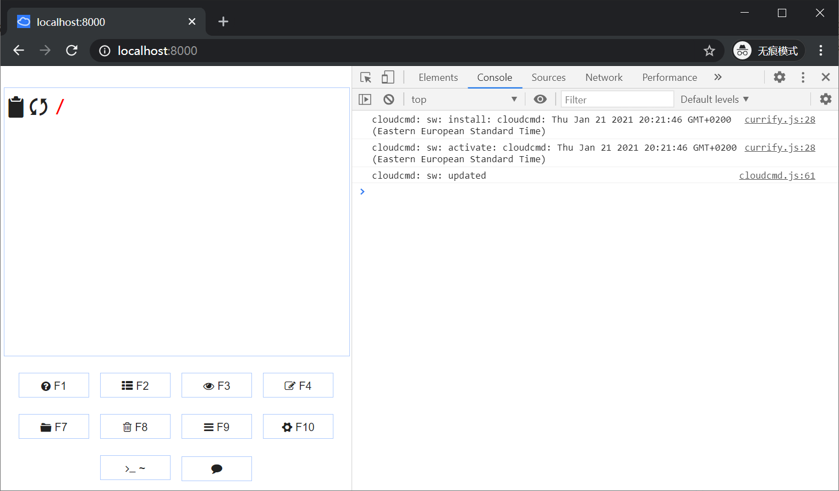Open the DevTools settings gear
This screenshot has width=839, height=491.
(780, 77)
